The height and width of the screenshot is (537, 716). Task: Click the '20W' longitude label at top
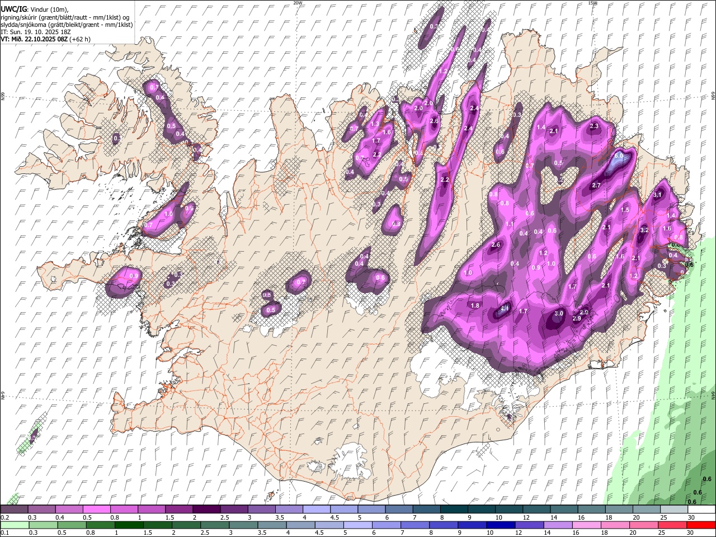coord(298,3)
